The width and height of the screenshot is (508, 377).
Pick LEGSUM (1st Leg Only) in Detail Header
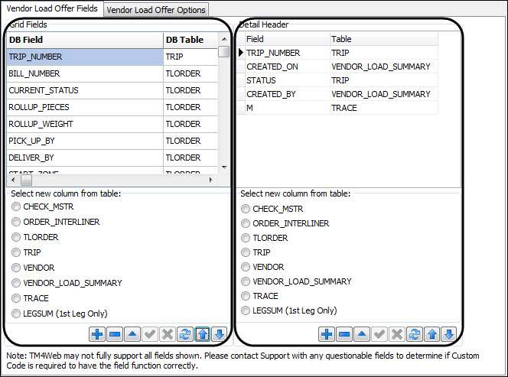click(x=246, y=310)
